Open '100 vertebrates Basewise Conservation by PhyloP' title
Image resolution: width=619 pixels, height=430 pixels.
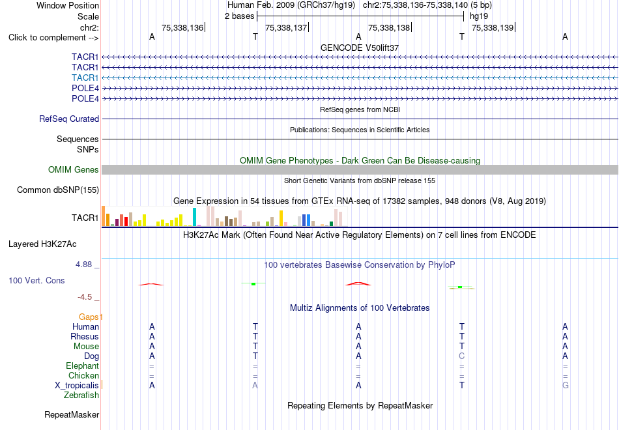click(360, 265)
